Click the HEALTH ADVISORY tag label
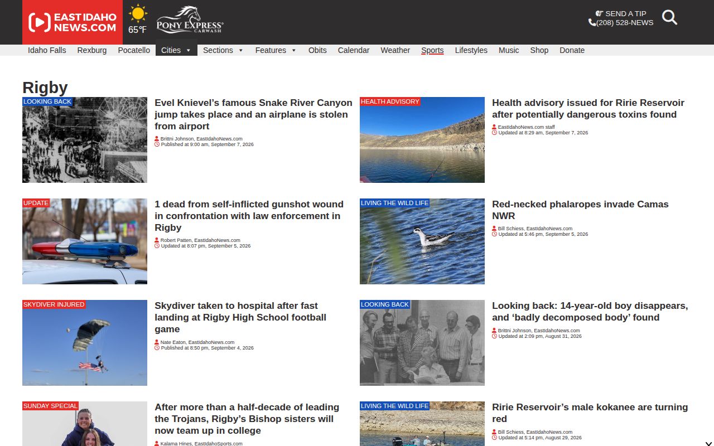Viewport: 714px width, 446px height. [x=390, y=101]
